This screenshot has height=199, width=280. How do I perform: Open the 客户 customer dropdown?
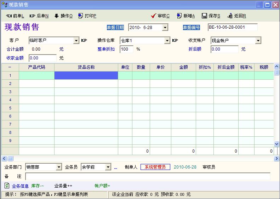click(76, 40)
